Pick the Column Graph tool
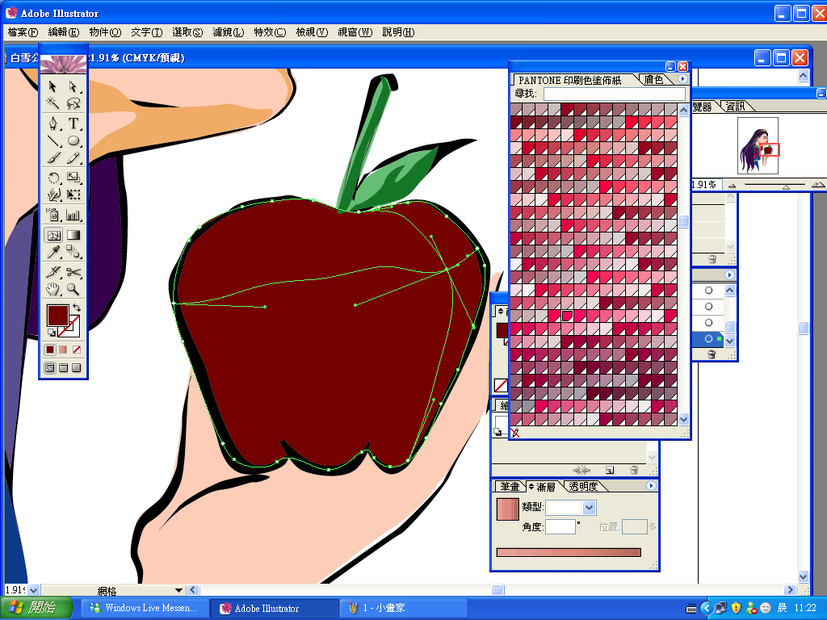 [x=73, y=215]
